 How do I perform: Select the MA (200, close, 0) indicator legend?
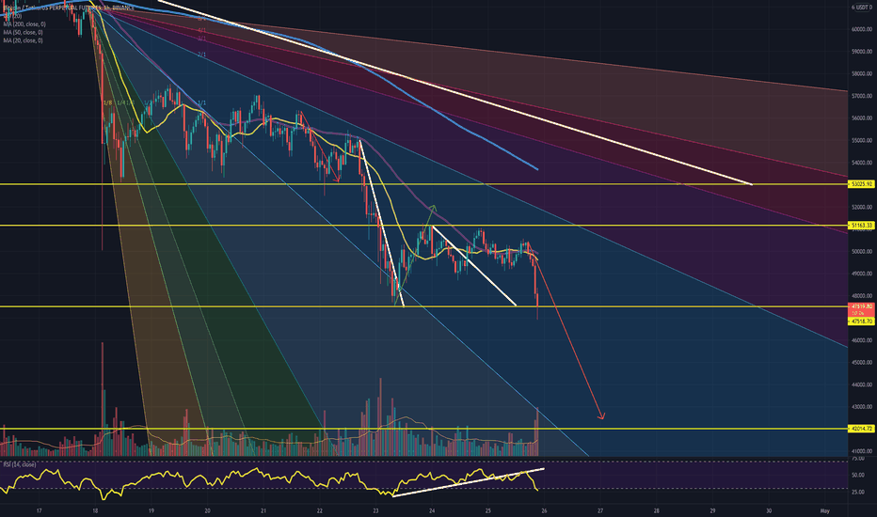[x=24, y=24]
